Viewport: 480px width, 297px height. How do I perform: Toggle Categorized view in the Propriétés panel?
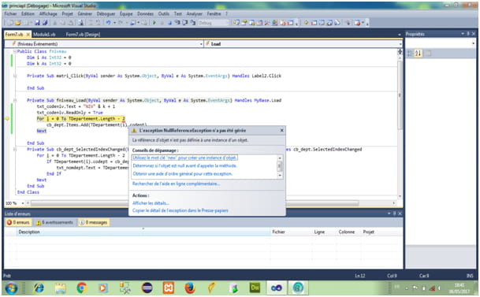[410, 54]
